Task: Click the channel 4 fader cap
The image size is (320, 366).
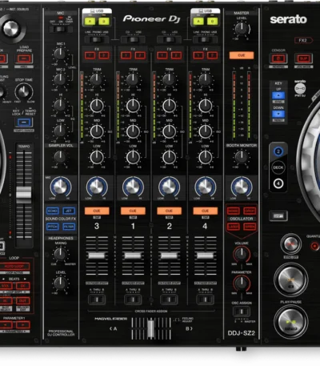Action: pyautogui.click(x=206, y=255)
